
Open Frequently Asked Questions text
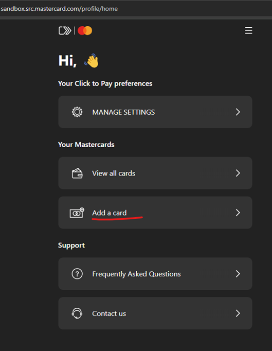pyautogui.click(x=136, y=274)
